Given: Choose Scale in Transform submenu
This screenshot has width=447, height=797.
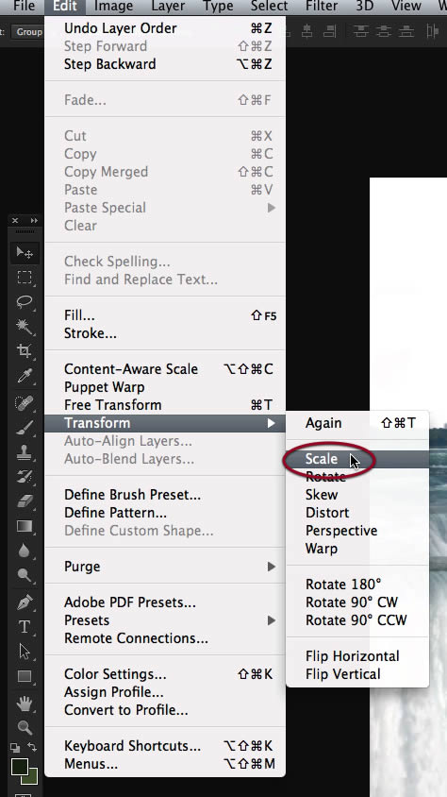Looking at the screenshot, I should pos(357,459).
